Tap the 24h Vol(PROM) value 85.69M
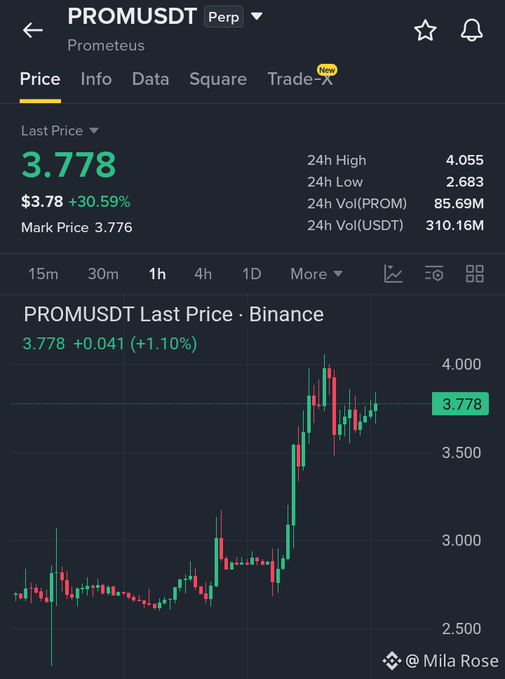505x679 pixels. coord(459,203)
